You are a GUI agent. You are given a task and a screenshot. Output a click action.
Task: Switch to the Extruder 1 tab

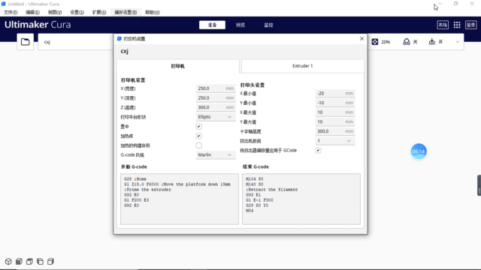pyautogui.click(x=302, y=66)
